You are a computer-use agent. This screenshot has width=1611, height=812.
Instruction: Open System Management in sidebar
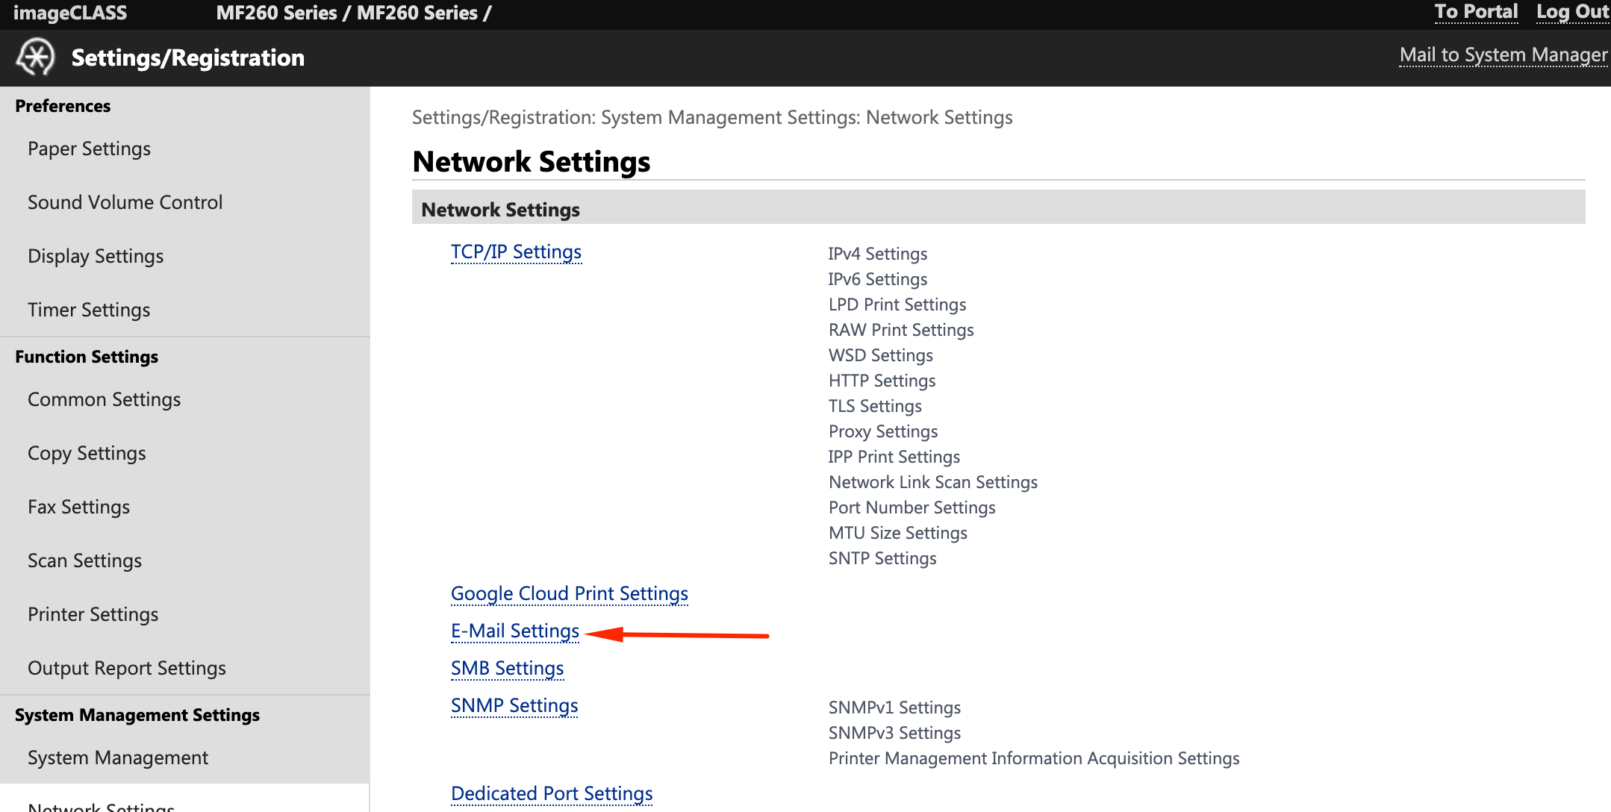coord(118,758)
